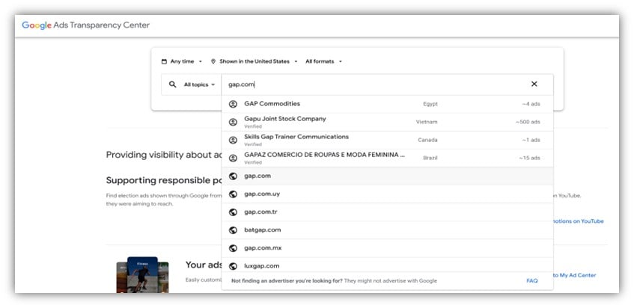
Task: Select the gap.com.tr website suggestion
Action: [387, 212]
